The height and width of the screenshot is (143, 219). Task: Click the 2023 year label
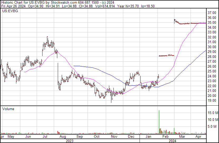[70, 141]
